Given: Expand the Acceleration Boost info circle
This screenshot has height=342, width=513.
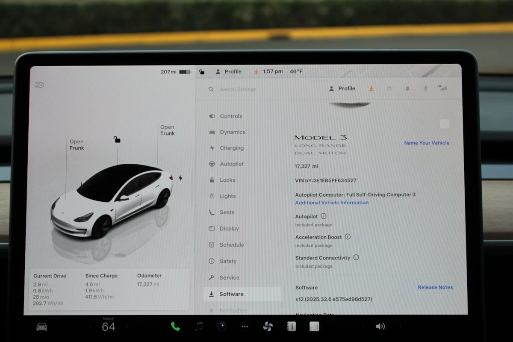Looking at the screenshot, I should (348, 237).
